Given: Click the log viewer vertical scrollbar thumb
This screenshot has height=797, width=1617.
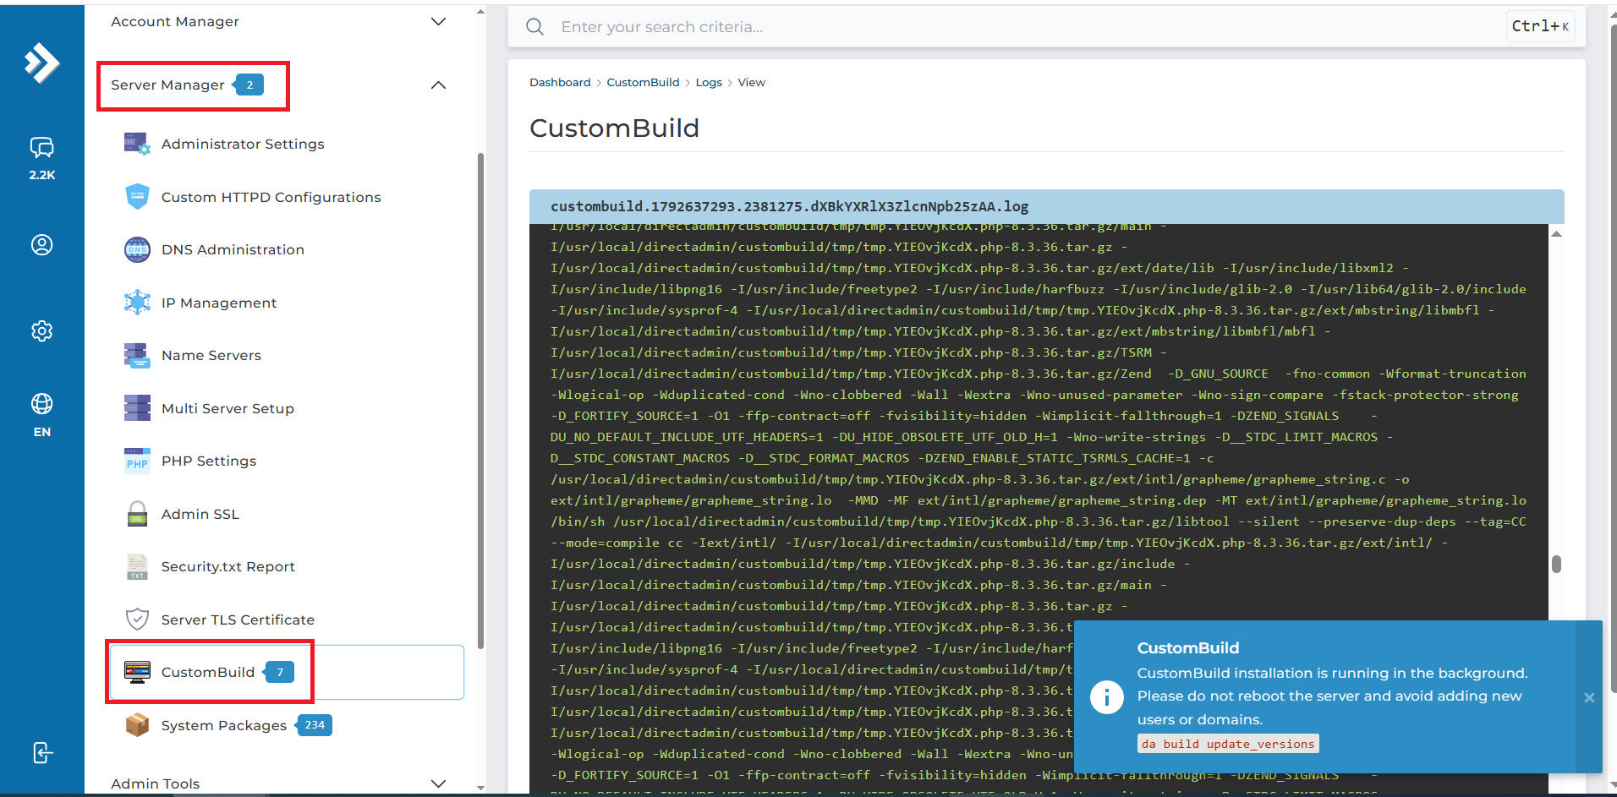Looking at the screenshot, I should pos(1556,564).
